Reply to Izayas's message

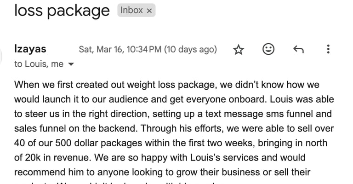pos(298,49)
